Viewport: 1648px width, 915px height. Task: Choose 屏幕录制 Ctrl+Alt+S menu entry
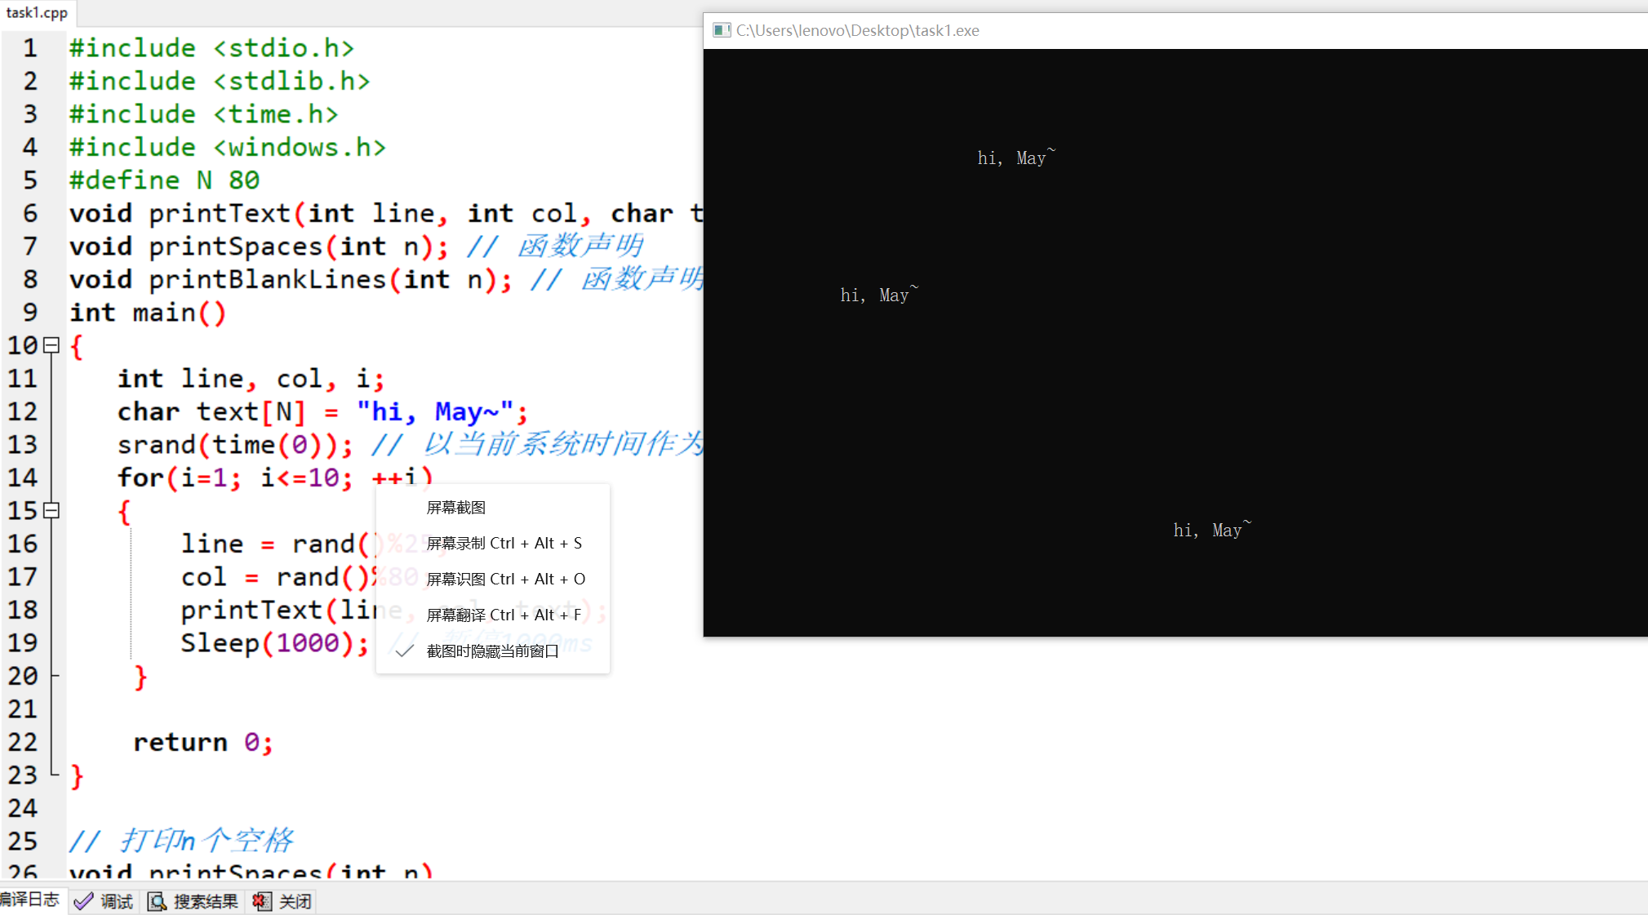pos(504,544)
